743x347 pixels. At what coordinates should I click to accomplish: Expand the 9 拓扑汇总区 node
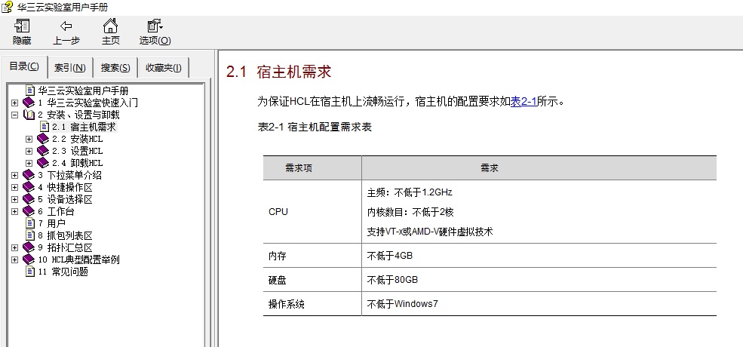click(14, 247)
